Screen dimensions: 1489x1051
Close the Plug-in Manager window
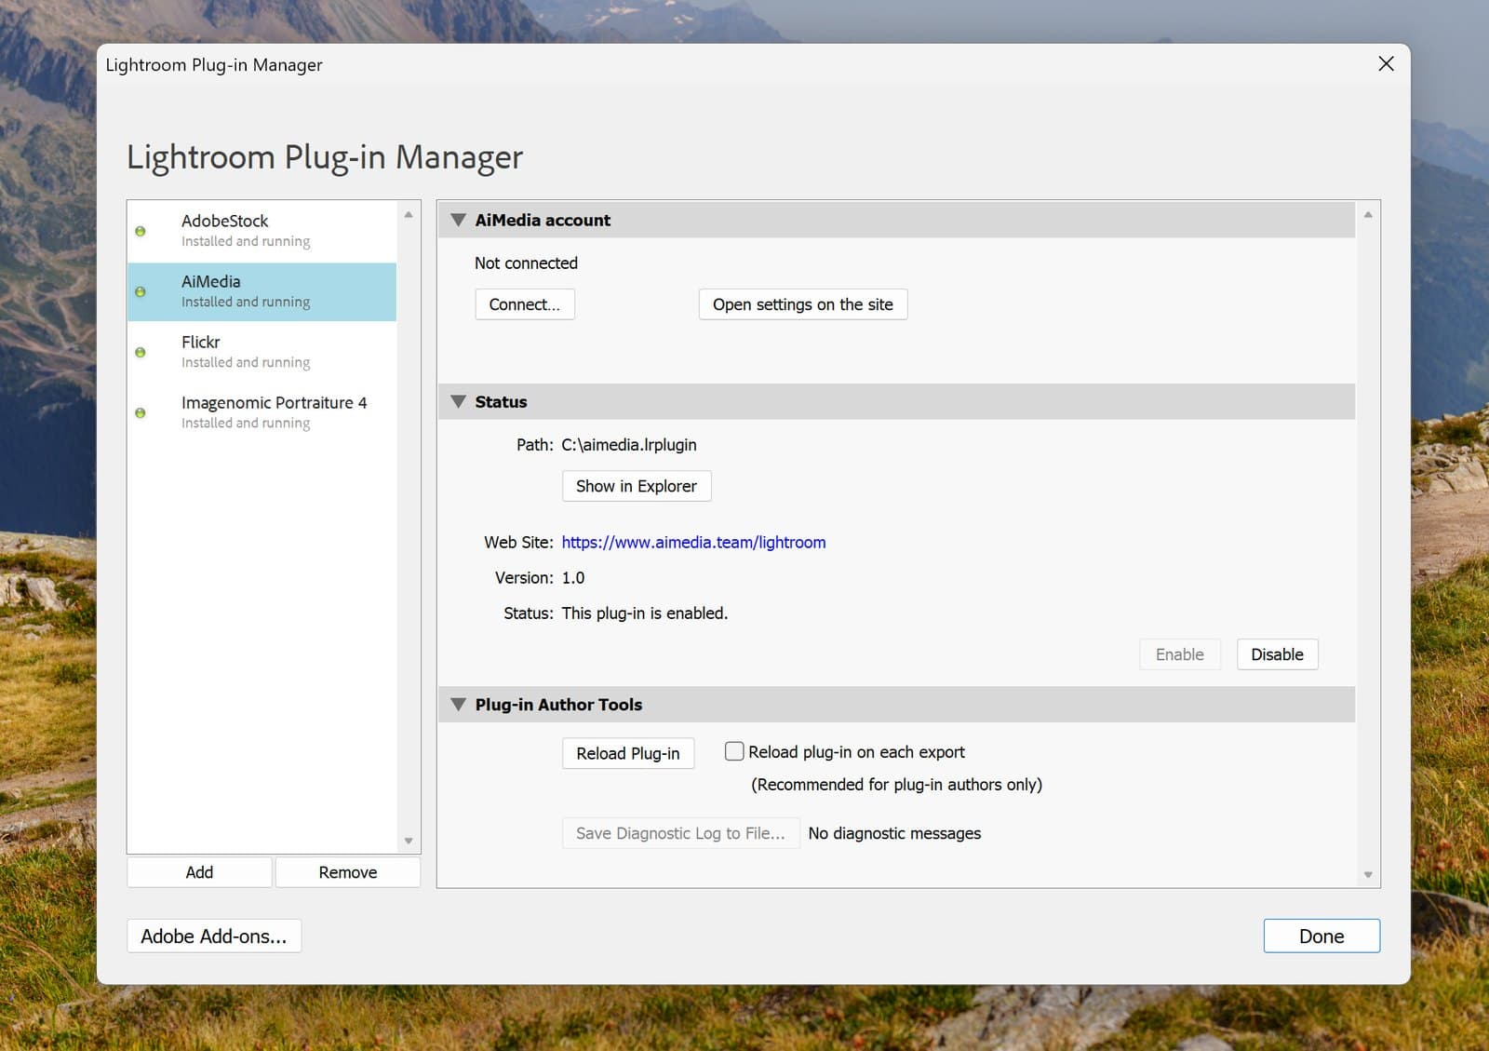1386,63
